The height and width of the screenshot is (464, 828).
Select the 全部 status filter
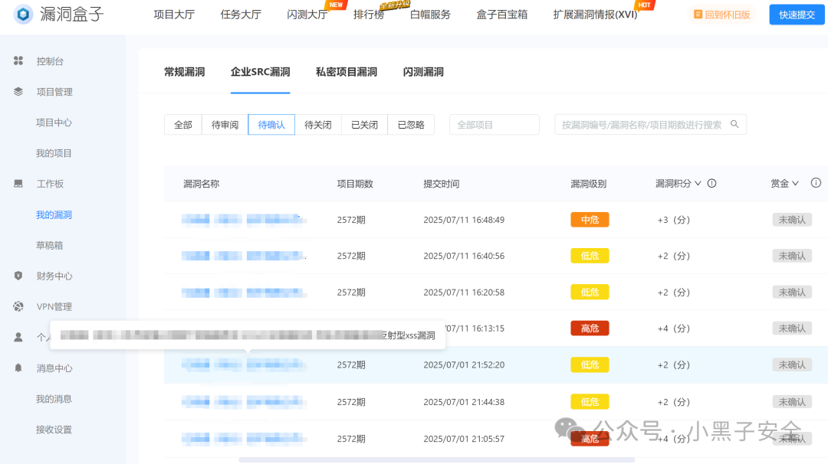(183, 125)
